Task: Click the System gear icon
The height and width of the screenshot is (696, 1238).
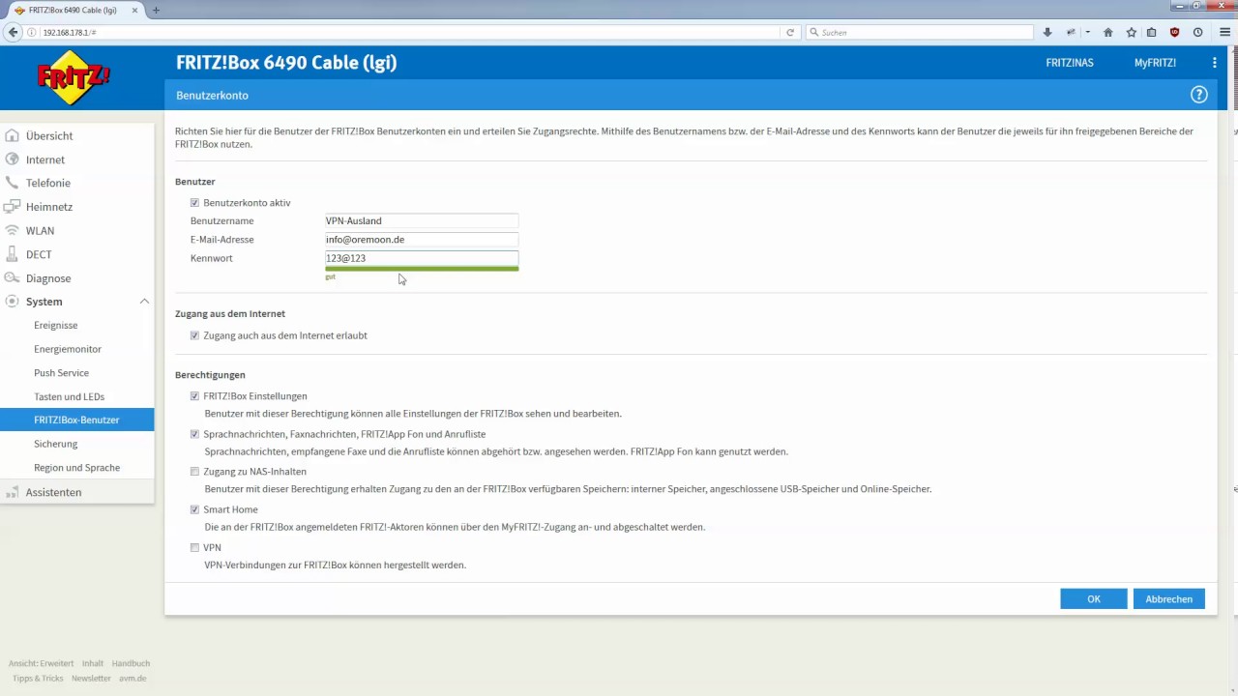Action: click(x=12, y=302)
